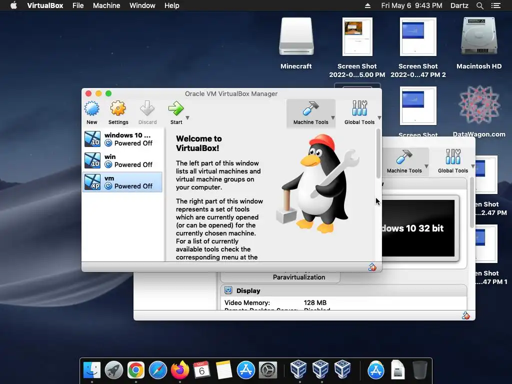
Task: Select Machine Tools in front window
Action: [x=310, y=113]
